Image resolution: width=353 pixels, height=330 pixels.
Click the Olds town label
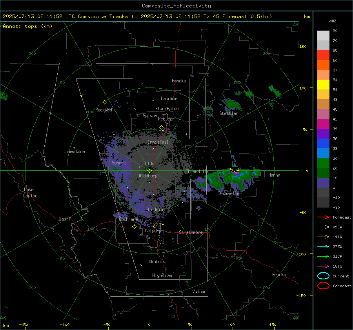click(149, 164)
